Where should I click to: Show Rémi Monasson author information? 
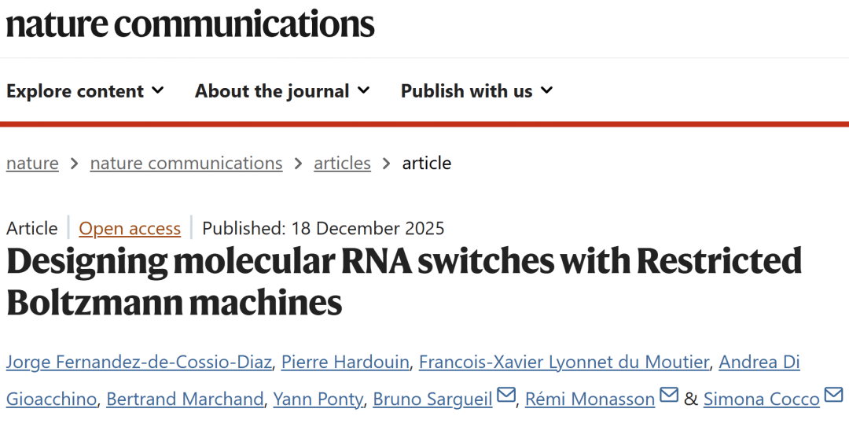pos(590,399)
